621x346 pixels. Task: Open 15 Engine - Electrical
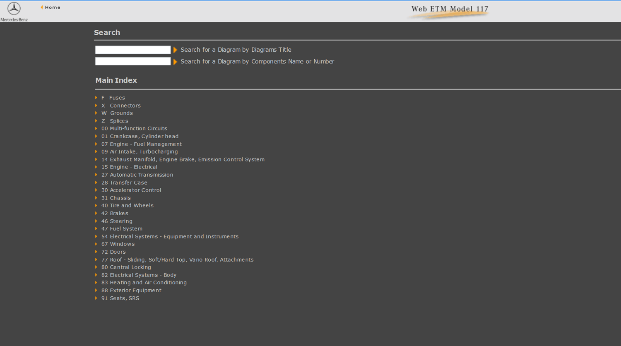pos(129,167)
